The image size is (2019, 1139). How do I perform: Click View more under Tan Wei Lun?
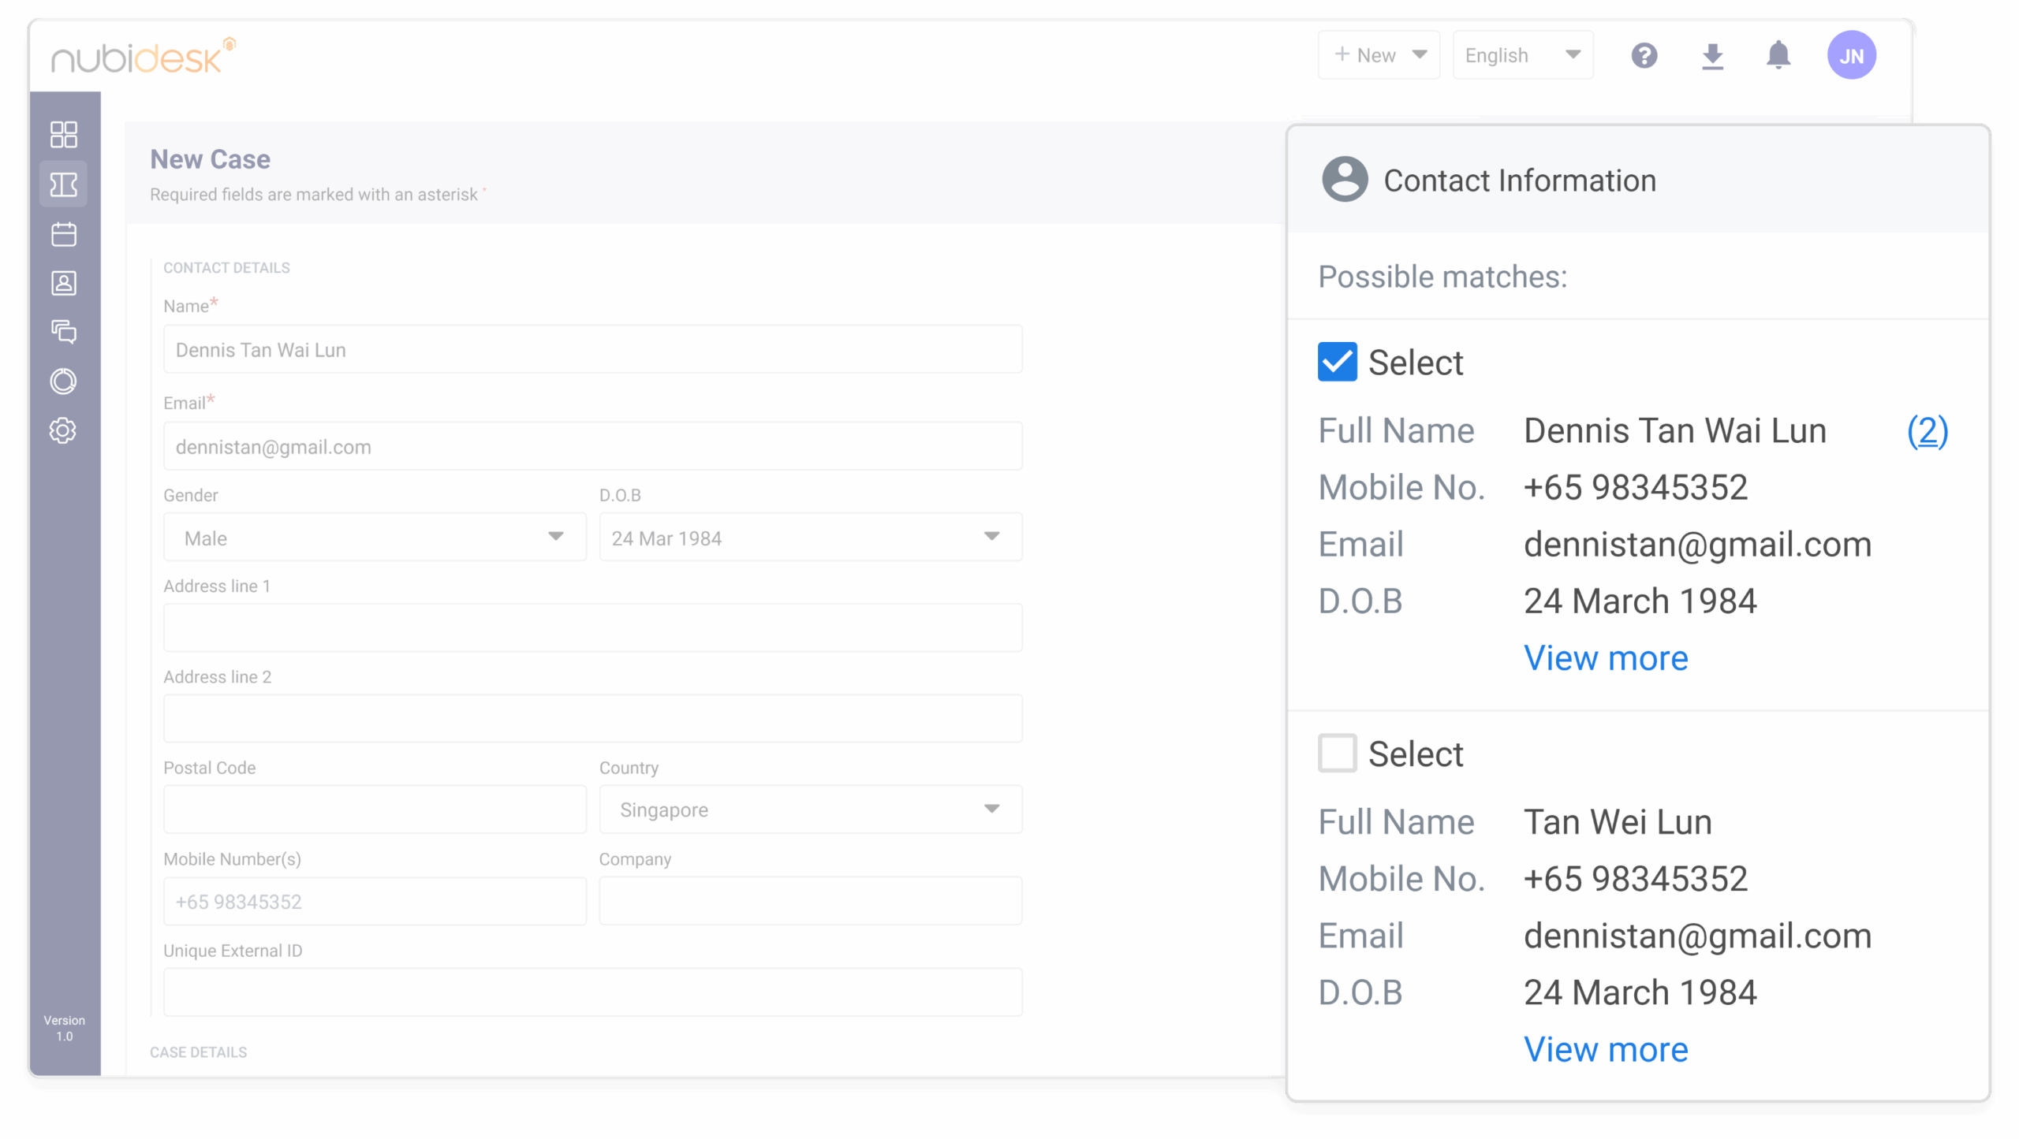[1606, 1049]
